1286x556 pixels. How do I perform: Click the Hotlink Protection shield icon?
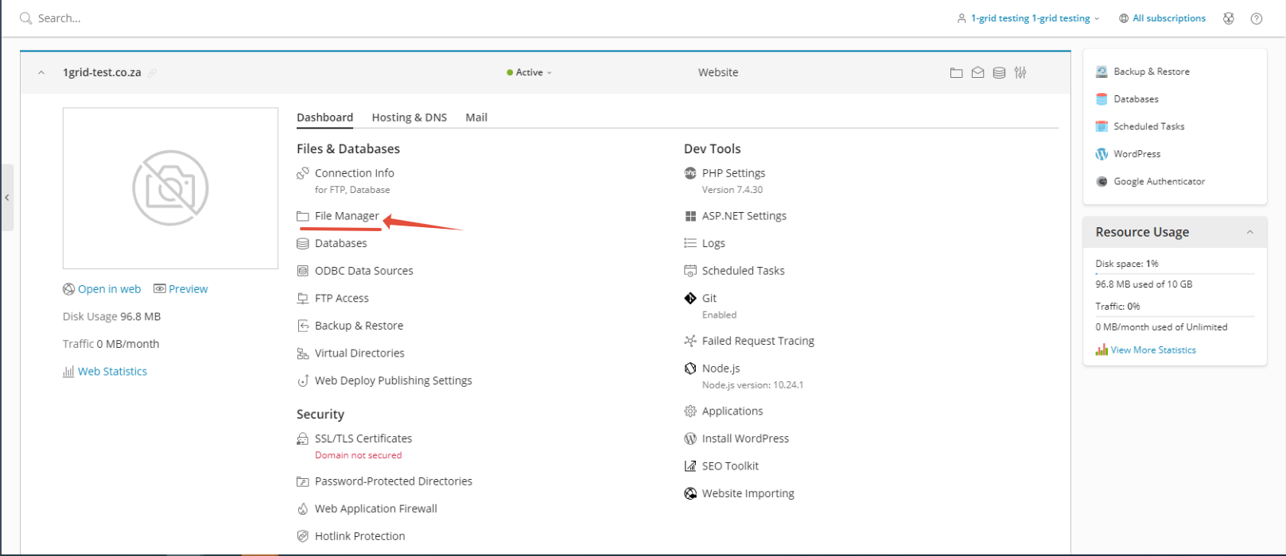(x=303, y=536)
